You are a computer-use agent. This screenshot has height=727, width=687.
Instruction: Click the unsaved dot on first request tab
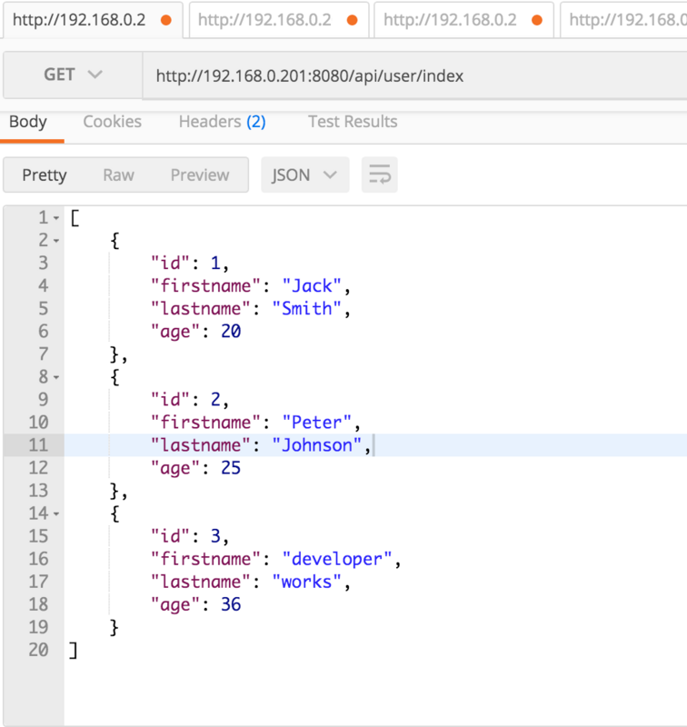[166, 20]
